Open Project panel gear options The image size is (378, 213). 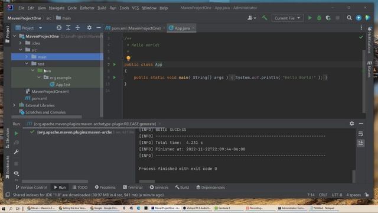tap(89, 28)
